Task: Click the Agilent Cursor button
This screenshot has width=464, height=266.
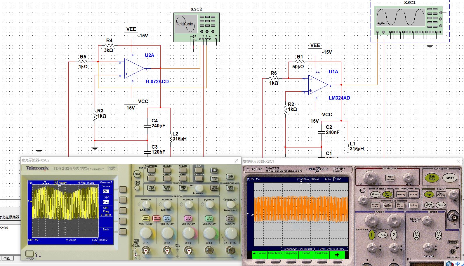Action: coord(376,194)
